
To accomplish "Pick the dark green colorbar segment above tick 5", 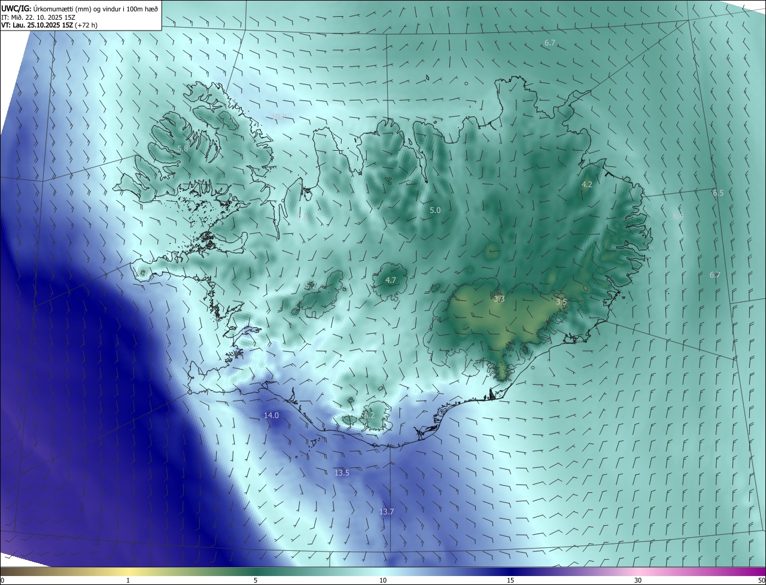I will pyautogui.click(x=256, y=571).
